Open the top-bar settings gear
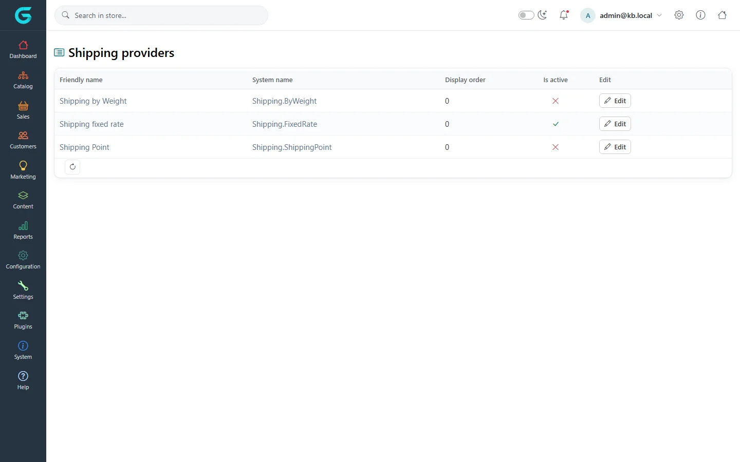 pyautogui.click(x=679, y=15)
